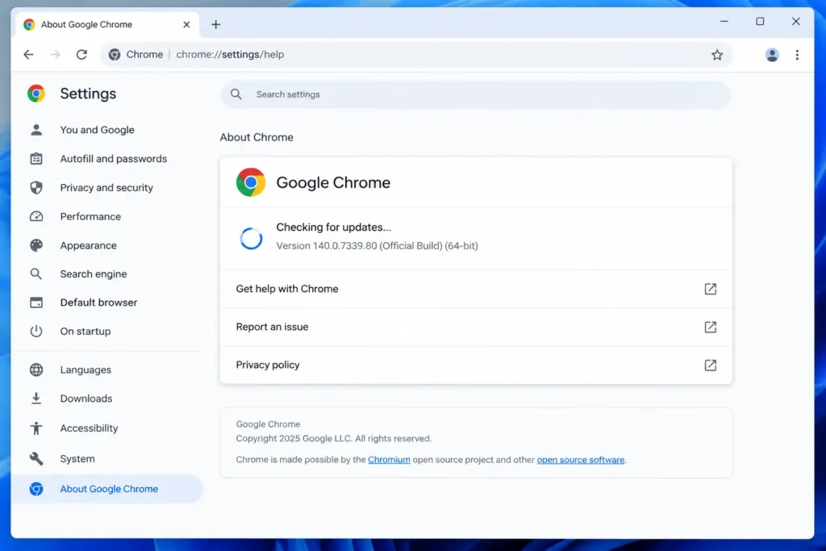Click the Checking for updates text
The width and height of the screenshot is (826, 551).
tap(333, 227)
